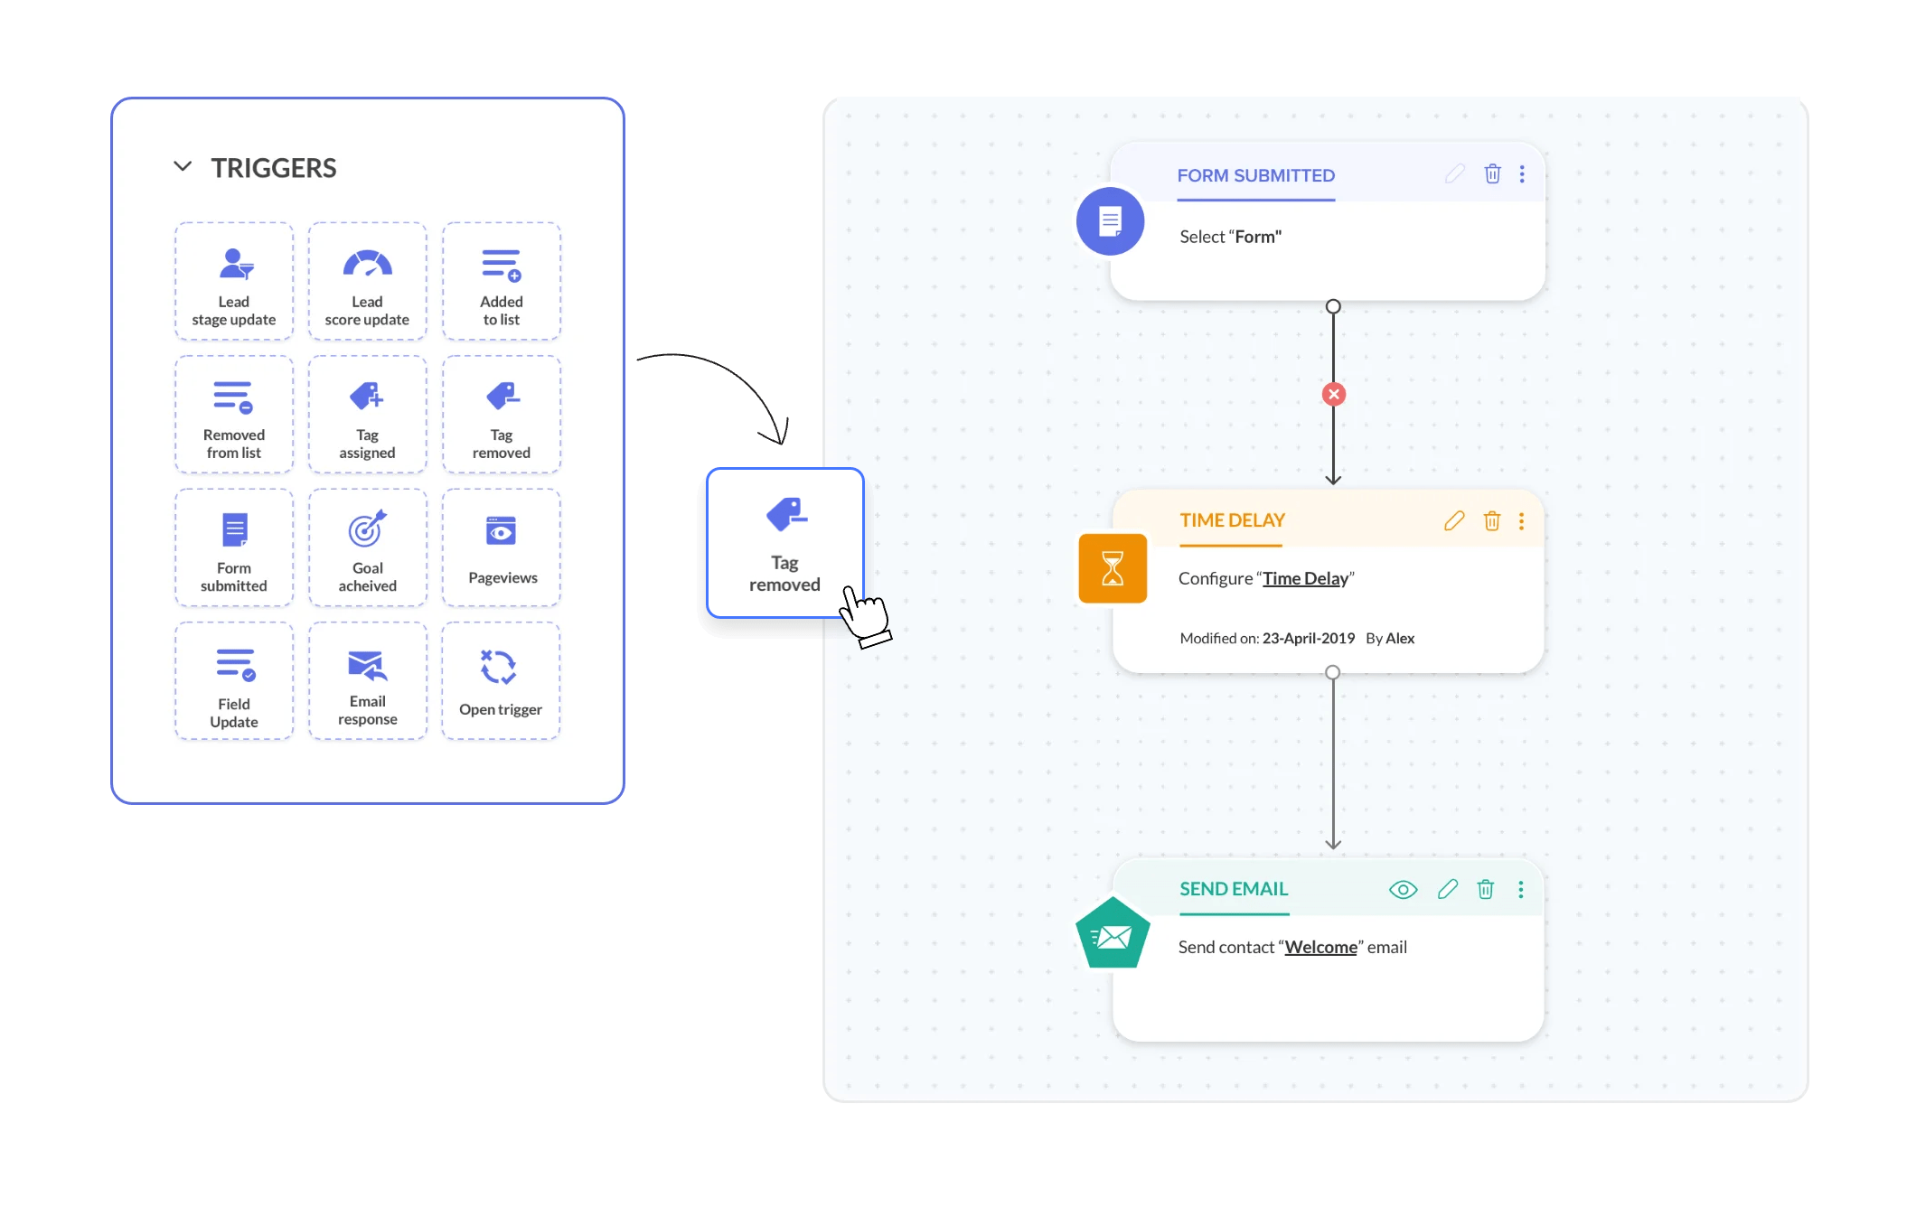1916x1207 pixels.
Task: Select the Lead stage update trigger
Action: (x=234, y=282)
